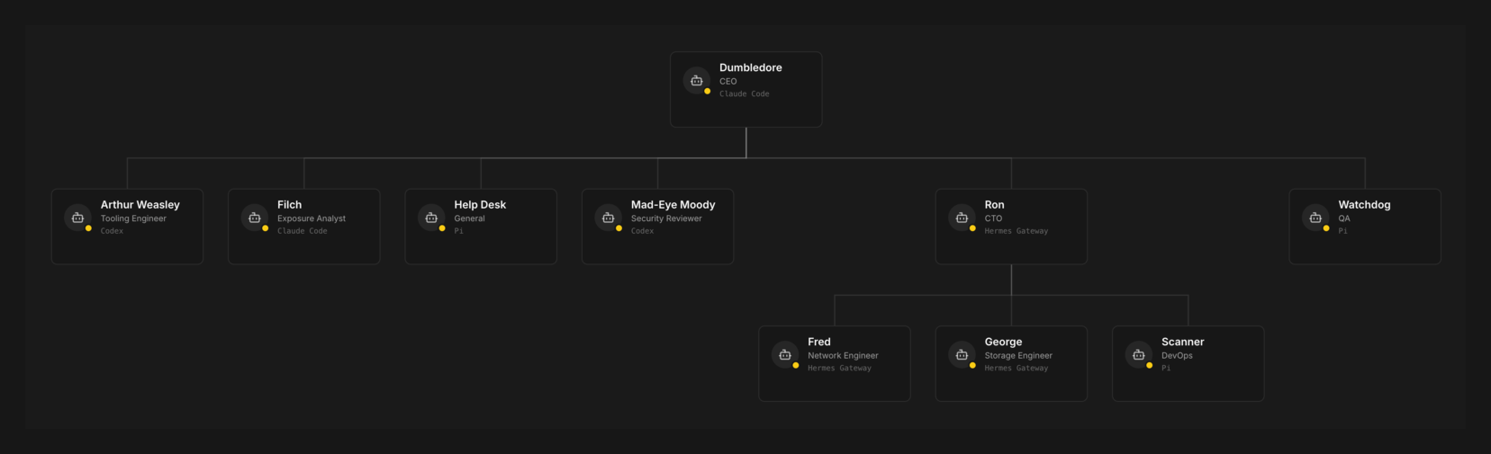Click Watchdog's robot avatar icon
The height and width of the screenshot is (454, 1491).
point(1315,218)
